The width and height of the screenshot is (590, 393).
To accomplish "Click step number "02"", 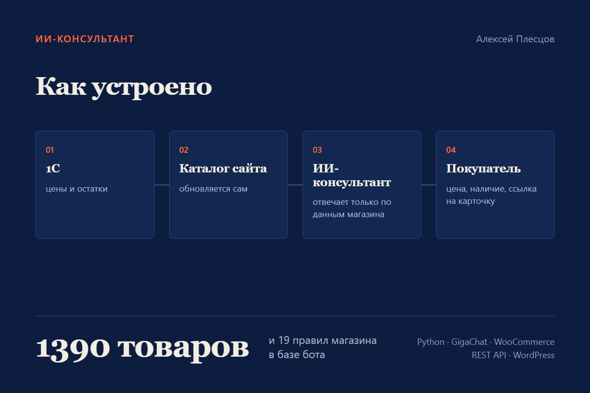I will point(184,150).
